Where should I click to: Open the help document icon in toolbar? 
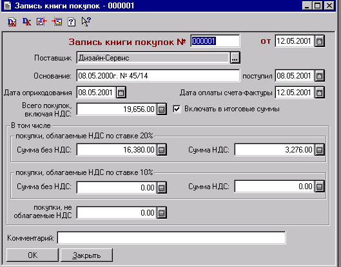click(72, 22)
